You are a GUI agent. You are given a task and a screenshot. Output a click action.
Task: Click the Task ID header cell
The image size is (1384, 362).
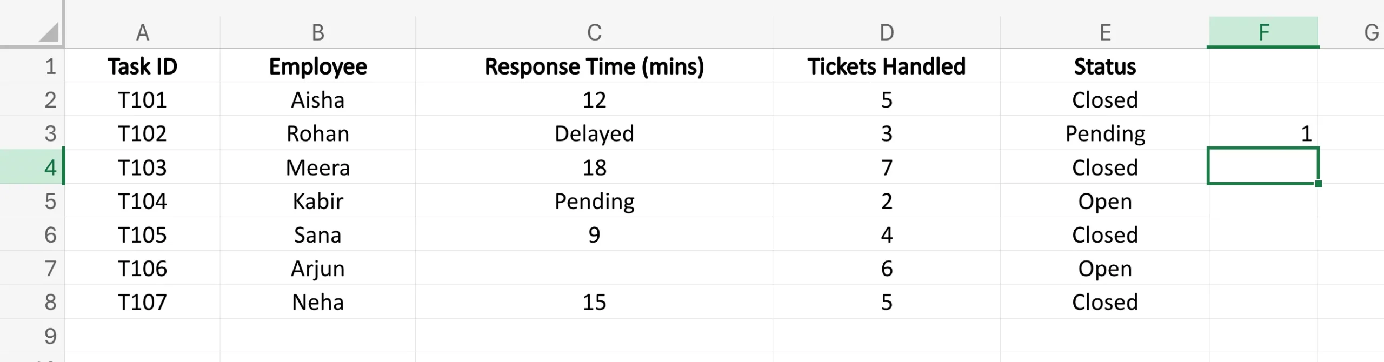(142, 66)
